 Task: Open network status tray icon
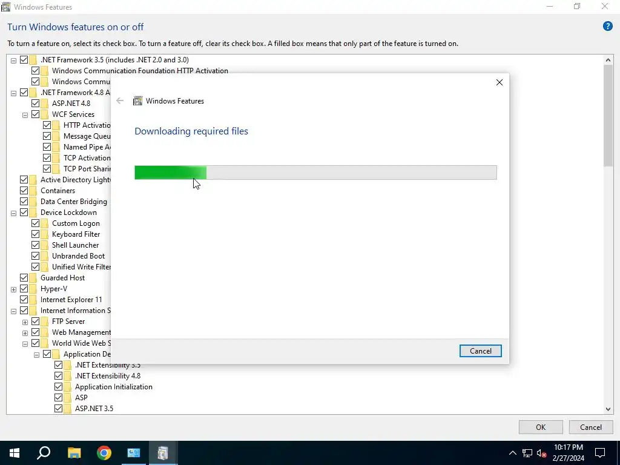[527, 453]
